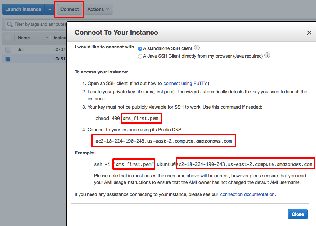The image size is (316, 226).
Task: Click info icon beside Java SSH Client option
Action: tap(267, 56)
